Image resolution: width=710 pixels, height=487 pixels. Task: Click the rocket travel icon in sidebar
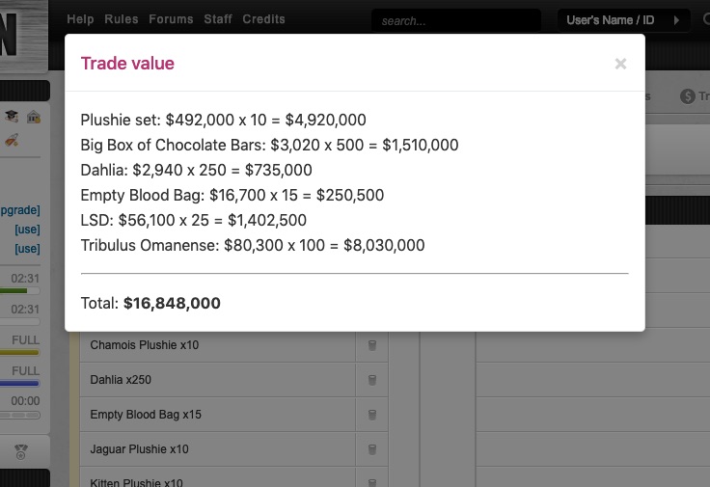[12, 140]
